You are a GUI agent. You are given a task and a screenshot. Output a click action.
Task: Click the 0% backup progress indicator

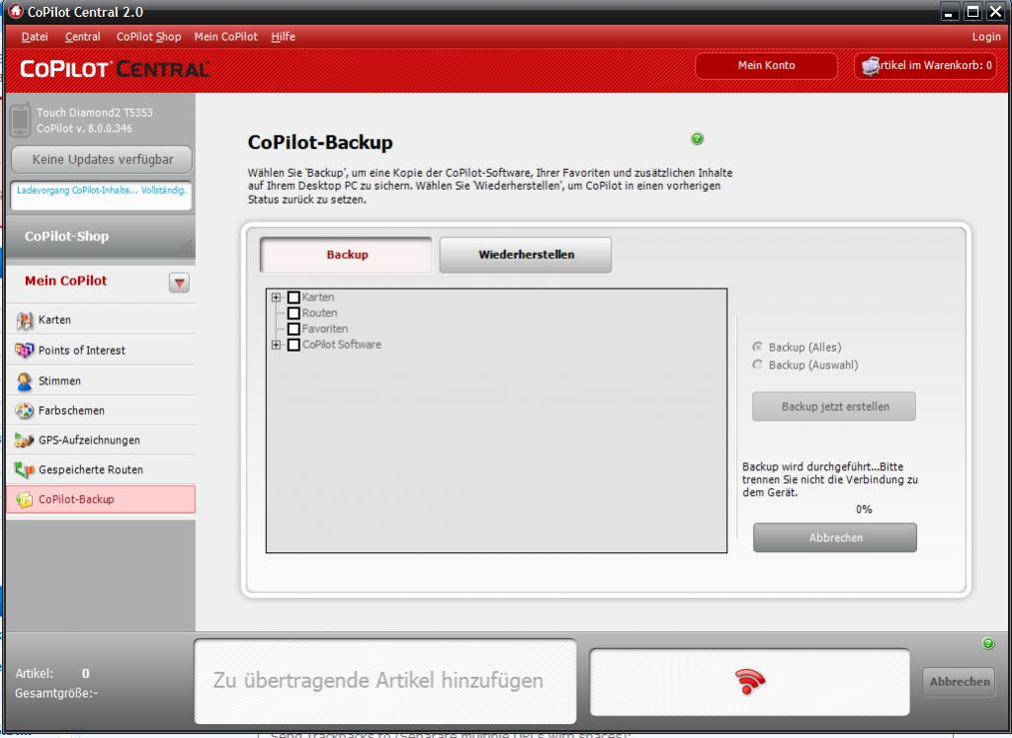[x=864, y=509]
